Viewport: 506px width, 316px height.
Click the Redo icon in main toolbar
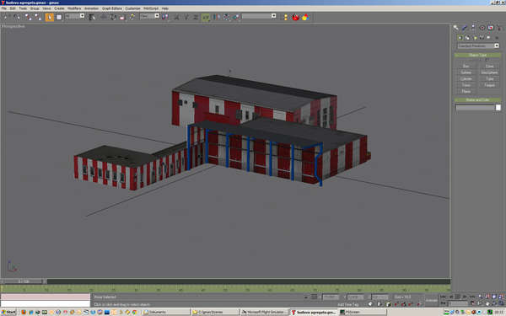point(17,17)
